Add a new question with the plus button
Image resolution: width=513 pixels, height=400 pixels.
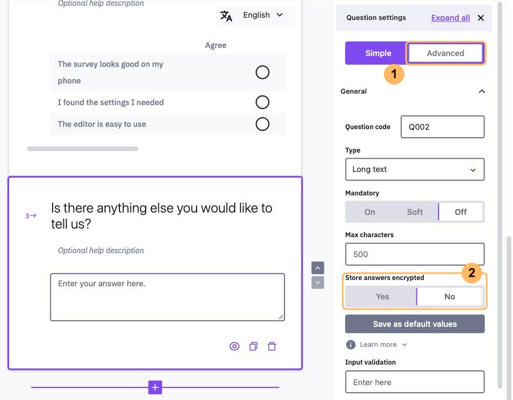coord(155,387)
